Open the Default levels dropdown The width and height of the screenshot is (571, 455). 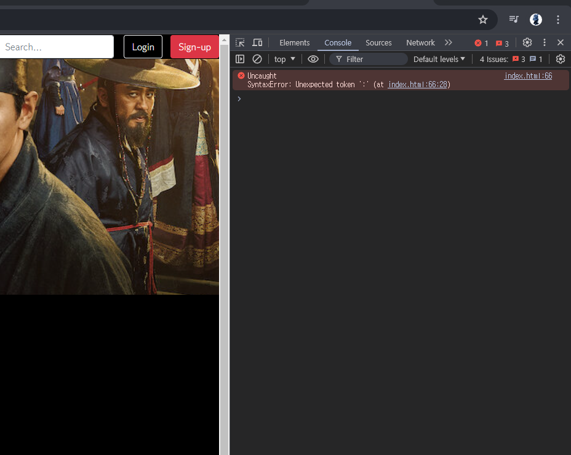tap(439, 59)
